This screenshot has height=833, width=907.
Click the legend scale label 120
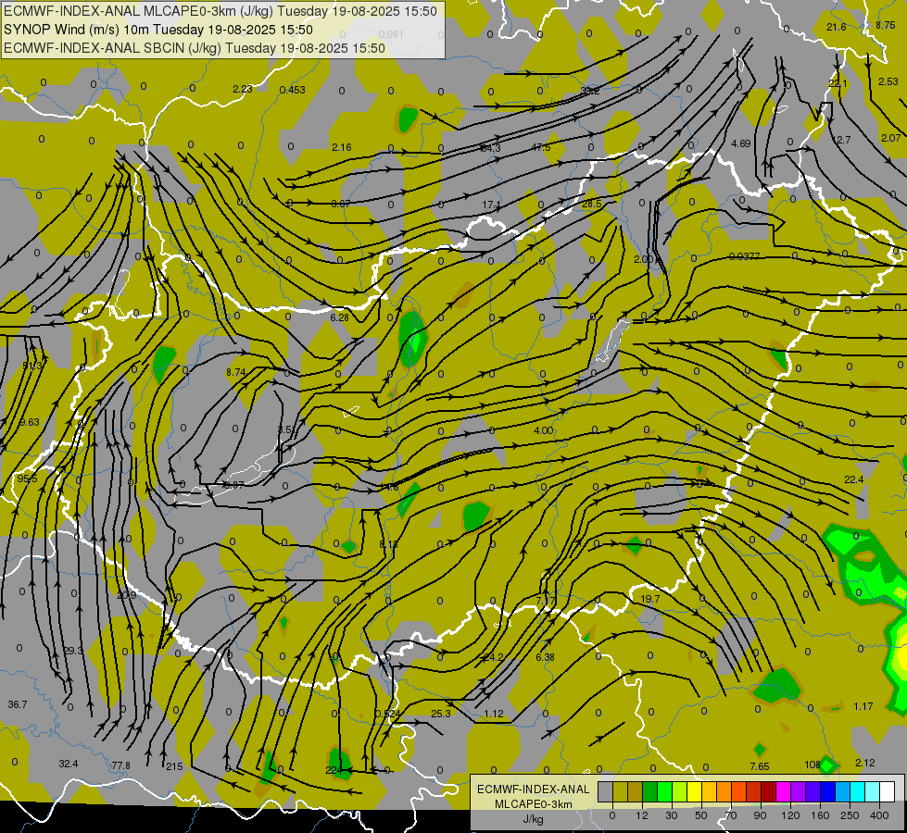(x=790, y=815)
